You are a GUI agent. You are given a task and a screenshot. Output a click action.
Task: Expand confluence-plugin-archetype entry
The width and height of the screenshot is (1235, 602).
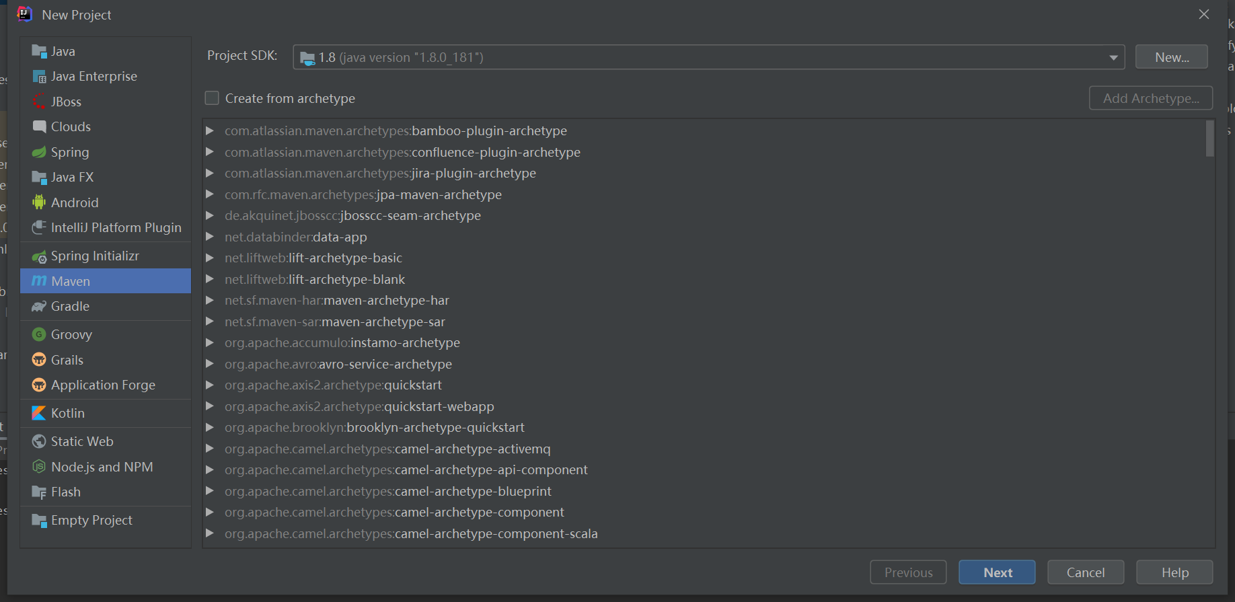tap(210, 152)
